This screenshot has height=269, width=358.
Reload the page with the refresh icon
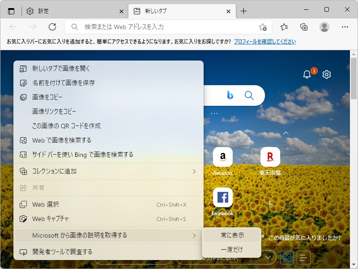pos(52,27)
